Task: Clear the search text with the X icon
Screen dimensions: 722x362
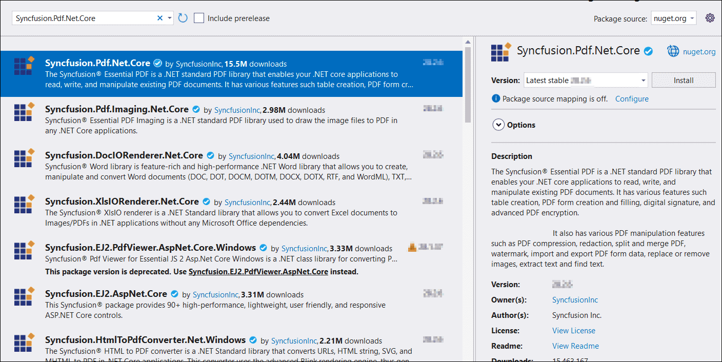Action: point(160,18)
